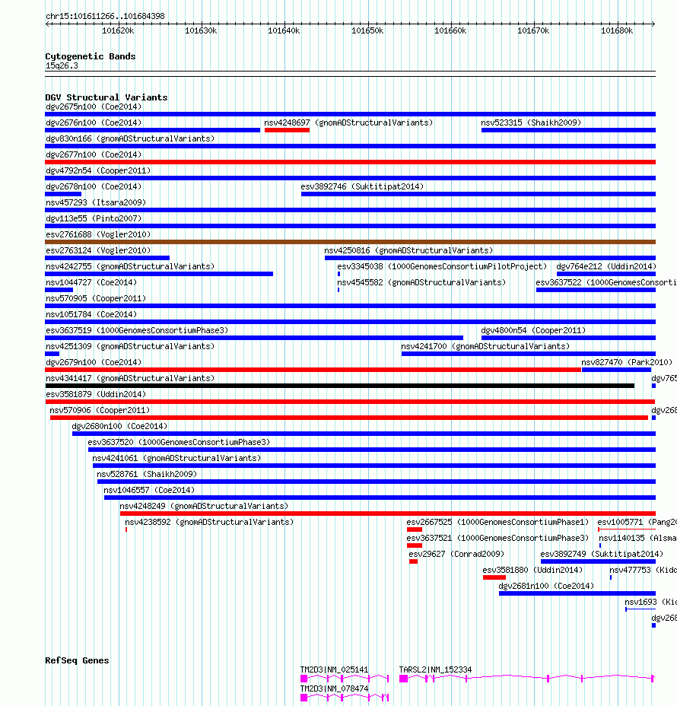Click nsv4242755 gnomAD variant label
Image resolution: width=677 pixels, height=706 pixels.
[x=130, y=266]
